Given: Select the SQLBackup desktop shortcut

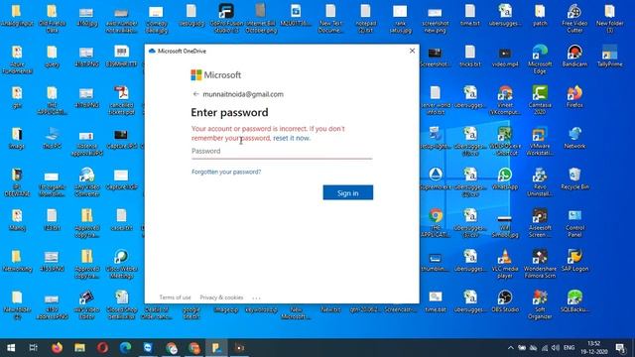Looking at the screenshot, I should pyautogui.click(x=574, y=301).
